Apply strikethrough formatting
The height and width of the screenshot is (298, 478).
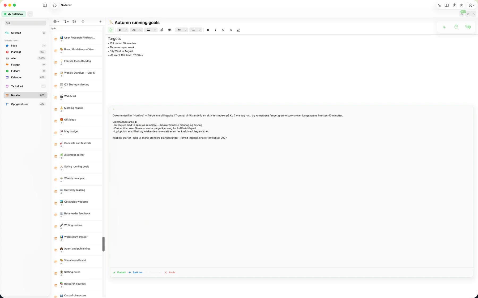(x=231, y=30)
